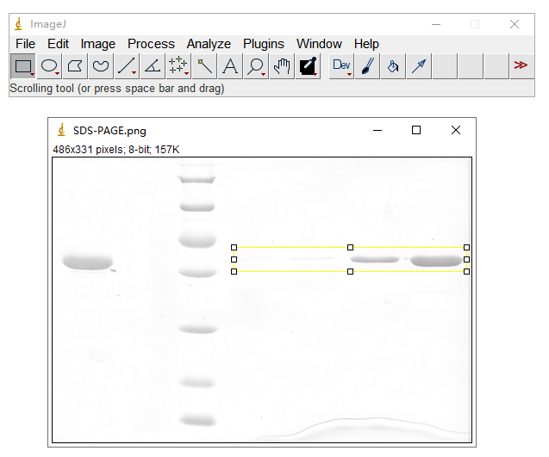Screen dimensions: 549x457
Task: Choose the Magnifying glass zoom tool
Action: (x=256, y=65)
